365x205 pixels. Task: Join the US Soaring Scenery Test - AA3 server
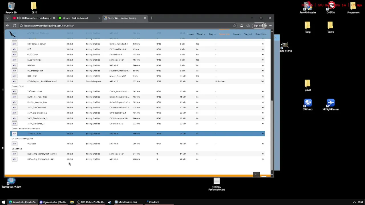click(x=14, y=159)
